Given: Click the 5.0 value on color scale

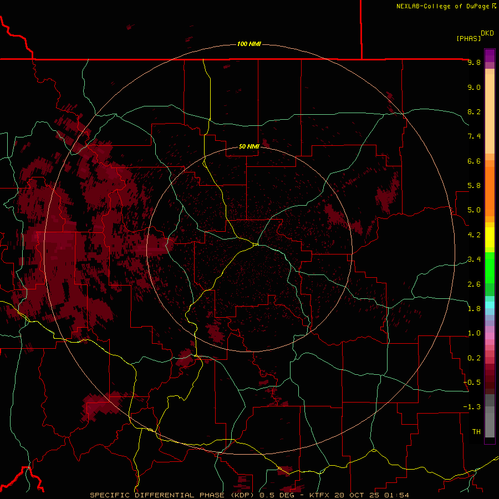Looking at the screenshot, I should 474,210.
